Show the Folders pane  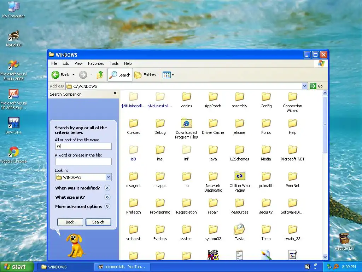coord(145,75)
